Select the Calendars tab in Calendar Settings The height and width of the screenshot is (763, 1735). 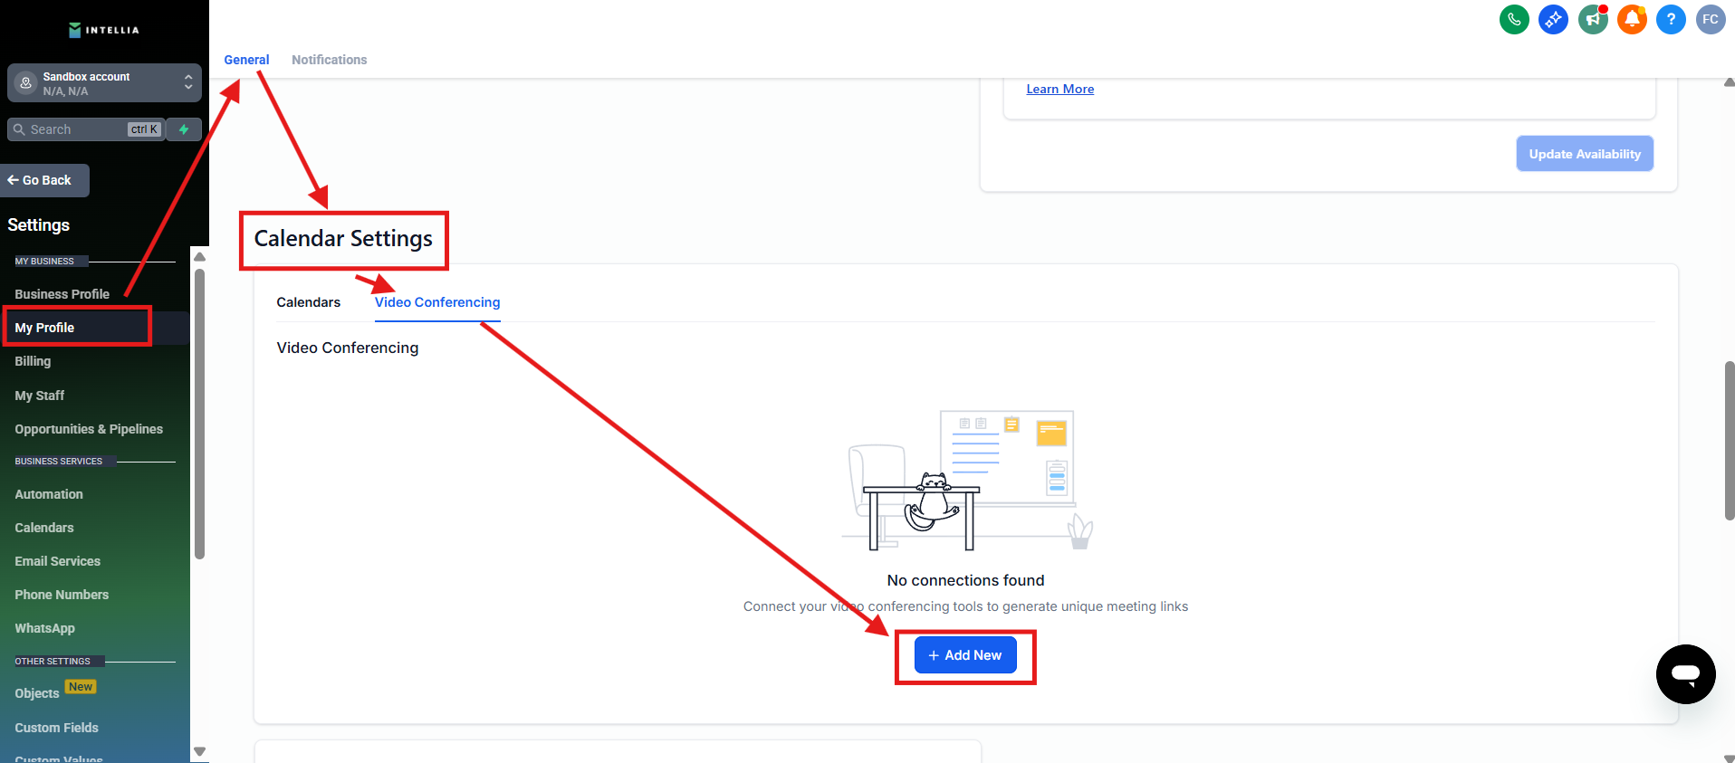pos(308,302)
